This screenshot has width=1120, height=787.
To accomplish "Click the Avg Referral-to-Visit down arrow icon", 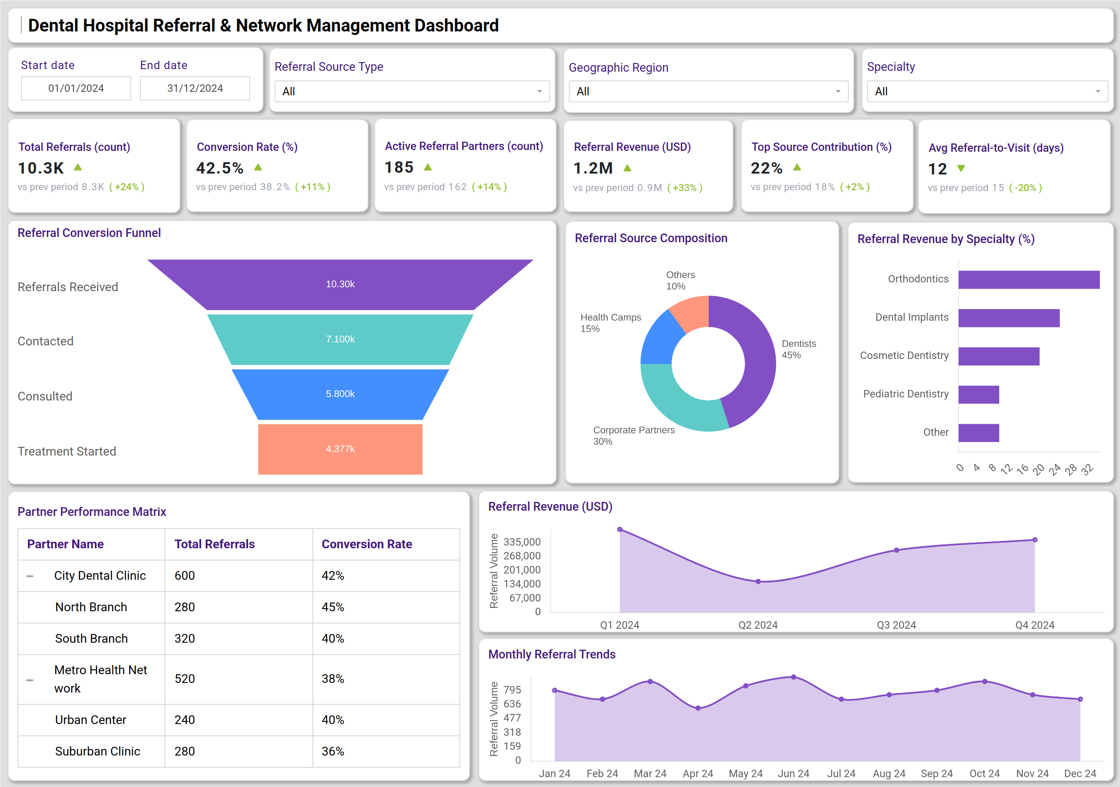I will [961, 168].
